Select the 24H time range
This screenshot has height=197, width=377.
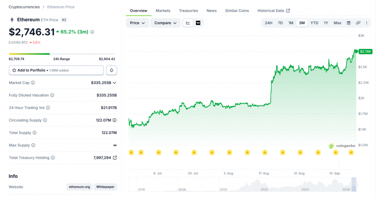(269, 23)
